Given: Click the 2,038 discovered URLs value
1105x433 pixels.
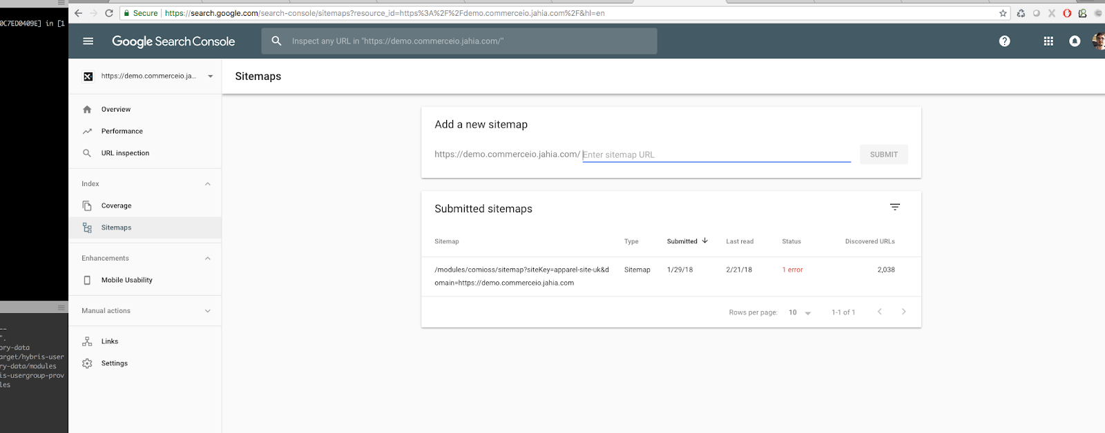Looking at the screenshot, I should [x=886, y=270].
